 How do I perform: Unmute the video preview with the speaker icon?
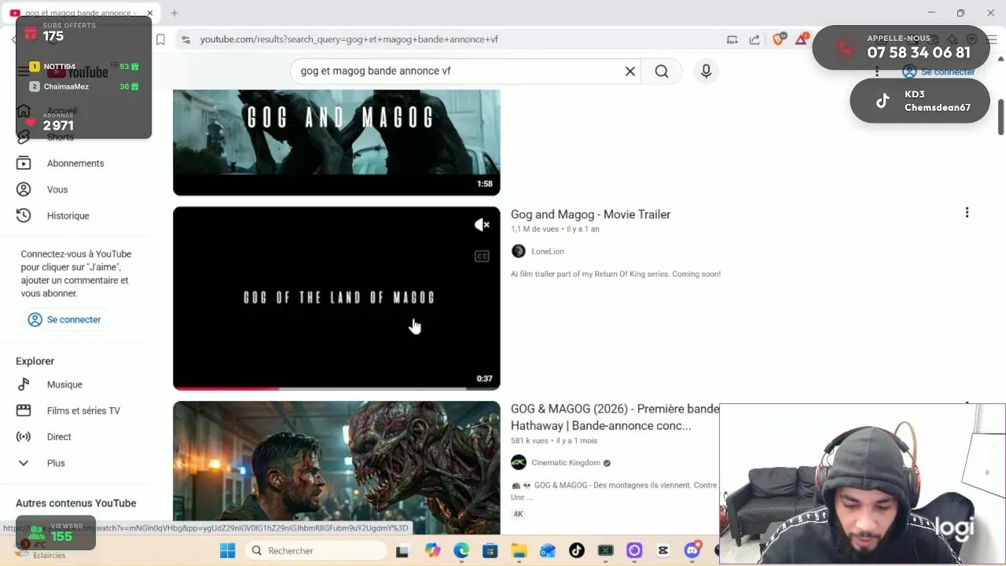point(482,225)
